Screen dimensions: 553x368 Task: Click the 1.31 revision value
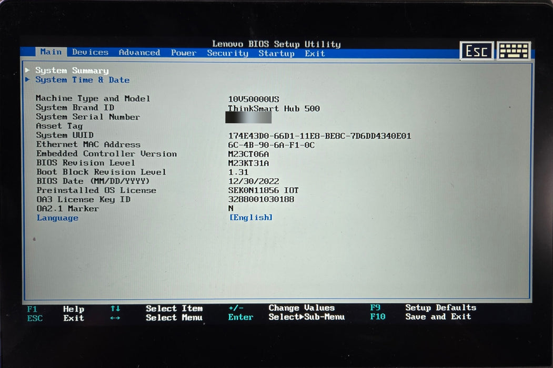(x=238, y=172)
